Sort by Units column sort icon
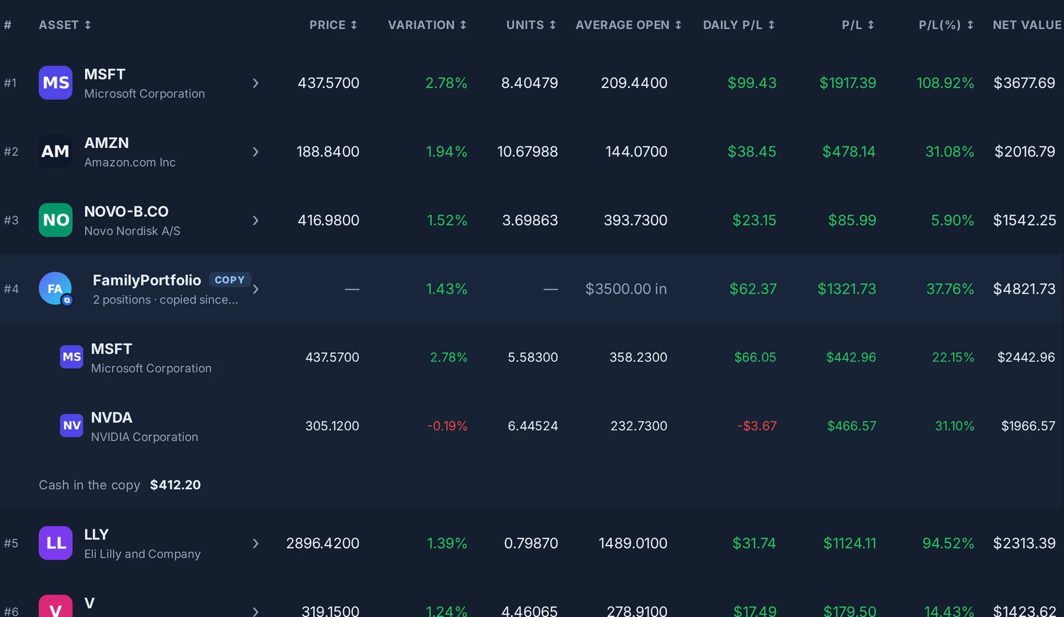The width and height of the screenshot is (1064, 617). tap(553, 25)
